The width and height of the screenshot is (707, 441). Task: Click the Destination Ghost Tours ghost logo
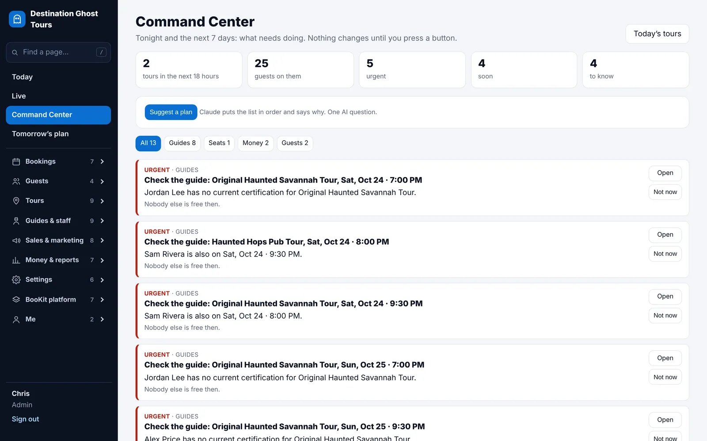click(17, 19)
